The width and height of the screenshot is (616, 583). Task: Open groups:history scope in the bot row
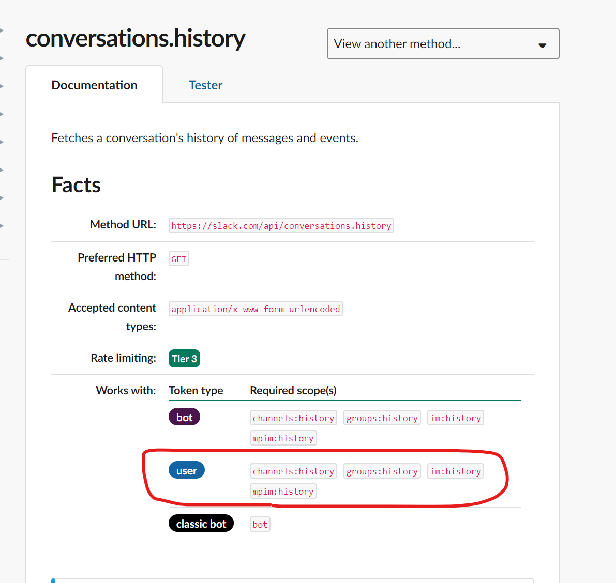pyautogui.click(x=382, y=418)
